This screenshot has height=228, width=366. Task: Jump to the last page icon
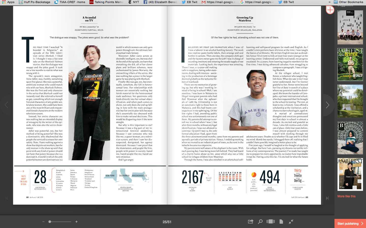pos(327,198)
